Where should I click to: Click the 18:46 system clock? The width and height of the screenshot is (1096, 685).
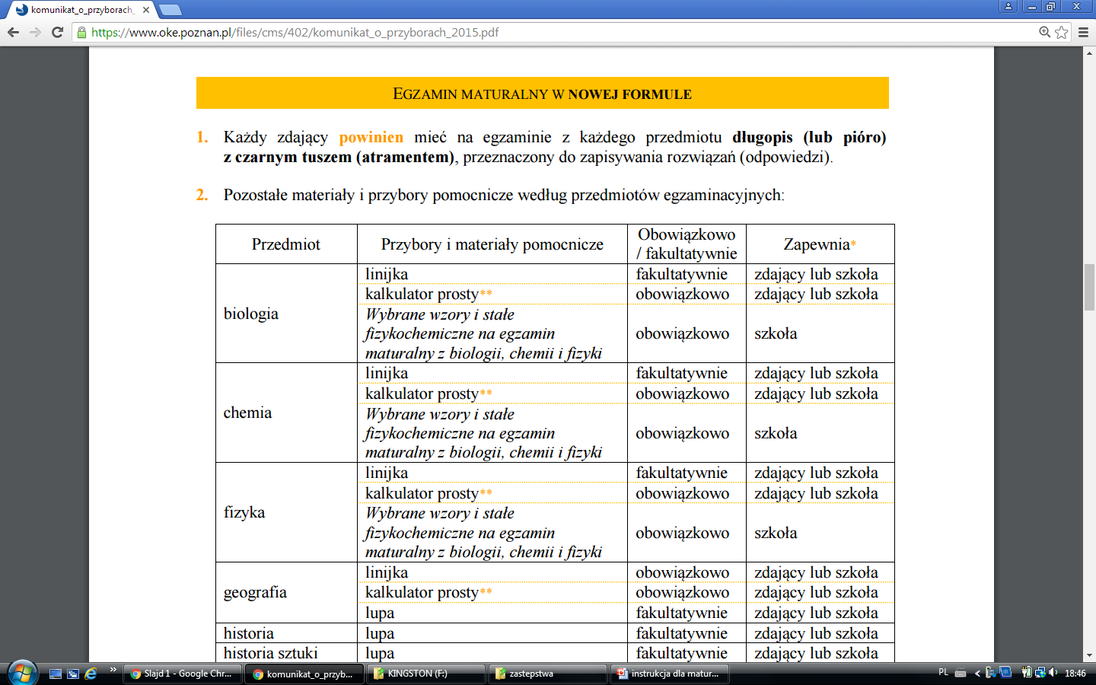[x=1075, y=673]
